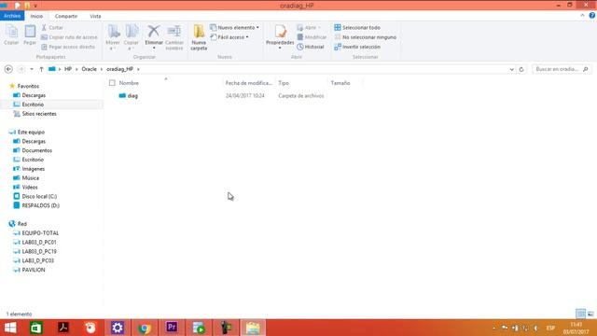Open Fácil acceso dropdown

pos(229,37)
